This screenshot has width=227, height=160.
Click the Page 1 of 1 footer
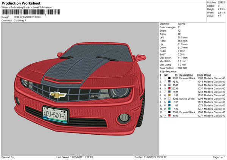[x=219, y=157]
